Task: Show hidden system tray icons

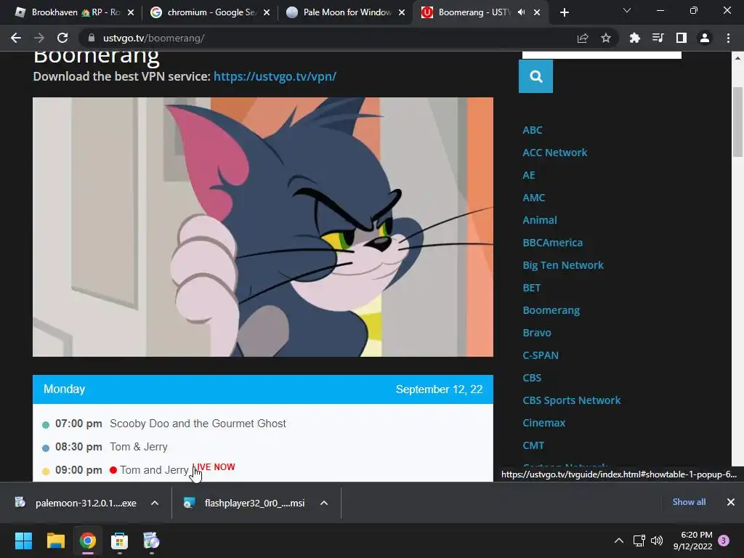Action: coord(619,541)
